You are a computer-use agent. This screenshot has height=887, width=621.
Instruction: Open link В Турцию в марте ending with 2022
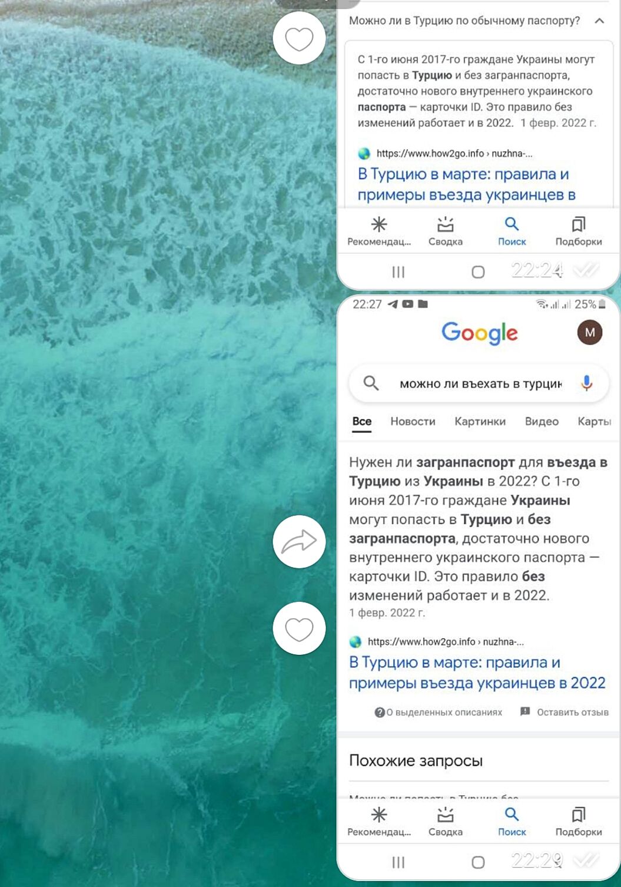pos(477,673)
